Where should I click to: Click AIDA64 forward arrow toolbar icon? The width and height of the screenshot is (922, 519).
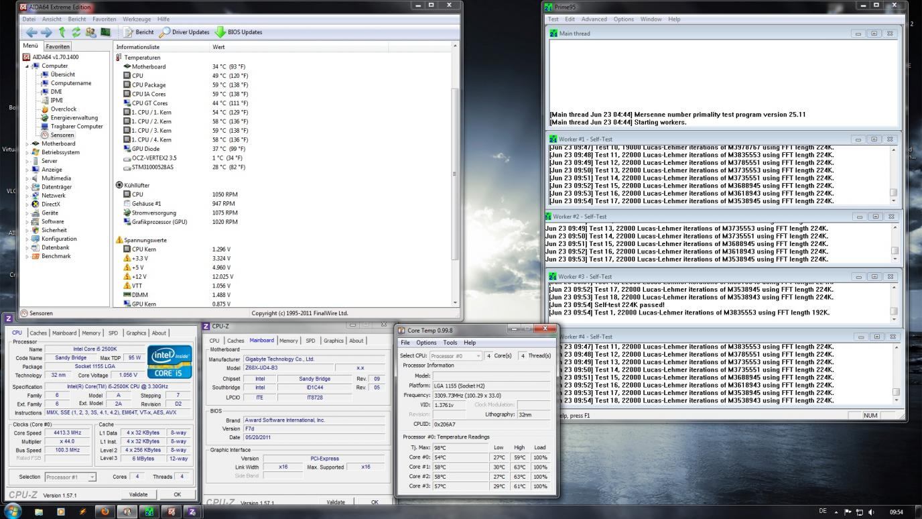coord(46,32)
